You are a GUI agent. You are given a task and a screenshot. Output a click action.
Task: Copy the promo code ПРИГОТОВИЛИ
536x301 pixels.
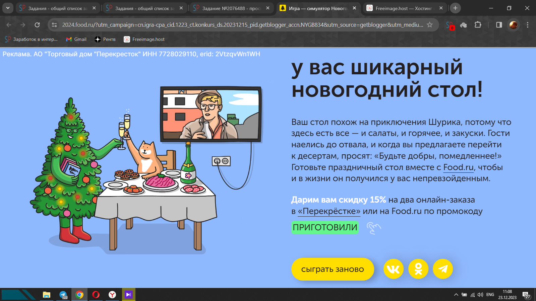[325, 227]
